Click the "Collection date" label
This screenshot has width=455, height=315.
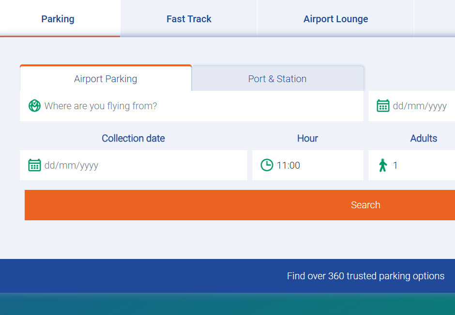(x=133, y=139)
